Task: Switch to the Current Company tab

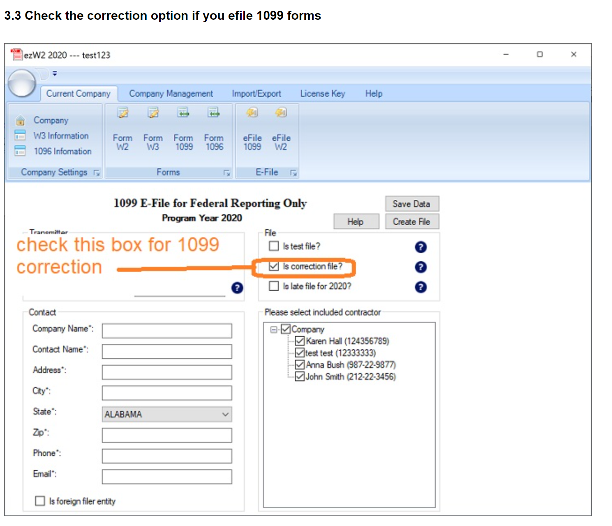Action: pyautogui.click(x=79, y=94)
